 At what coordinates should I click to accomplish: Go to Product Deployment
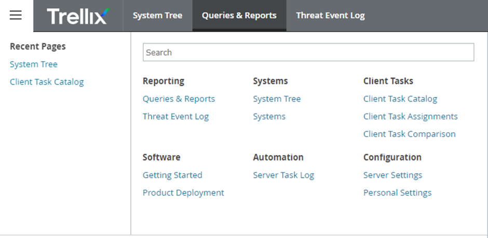tap(183, 193)
